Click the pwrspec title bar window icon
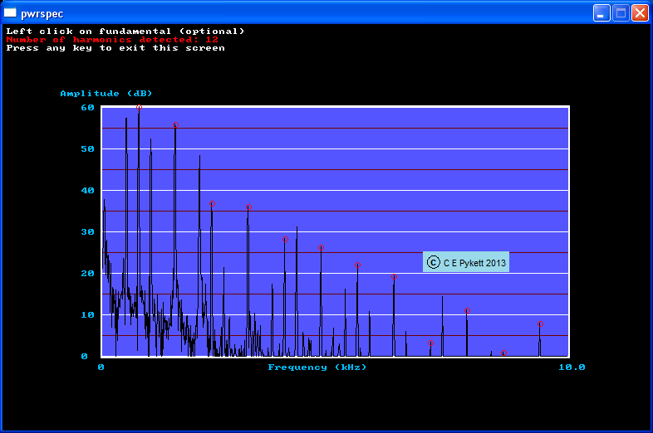Viewport: 653px width, 433px height. click(10, 13)
